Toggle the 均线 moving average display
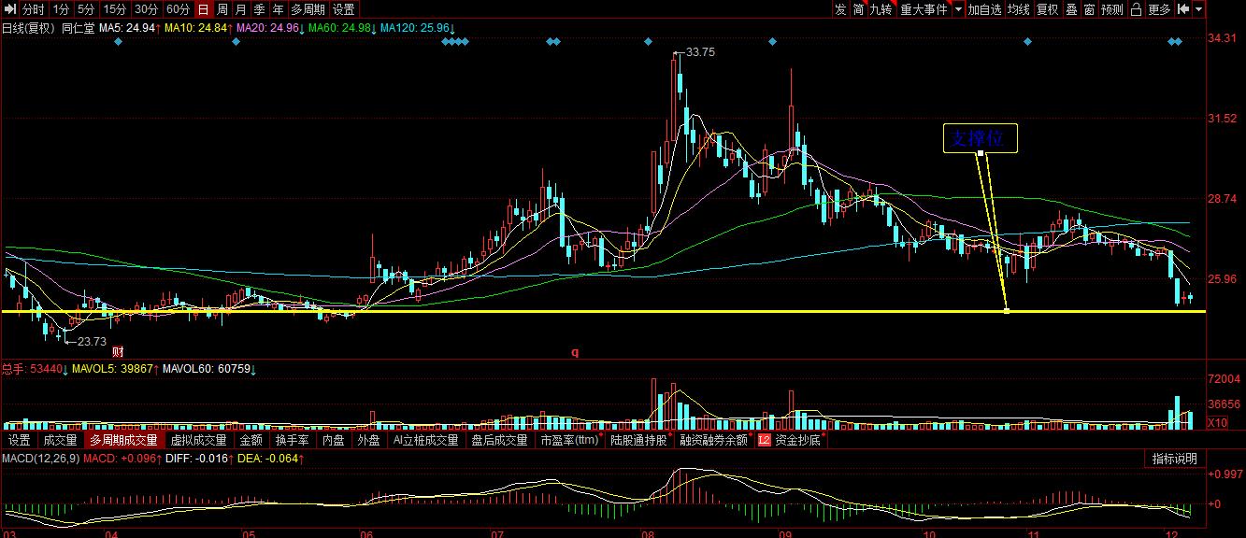This screenshot has width=1246, height=538. 1018,9
